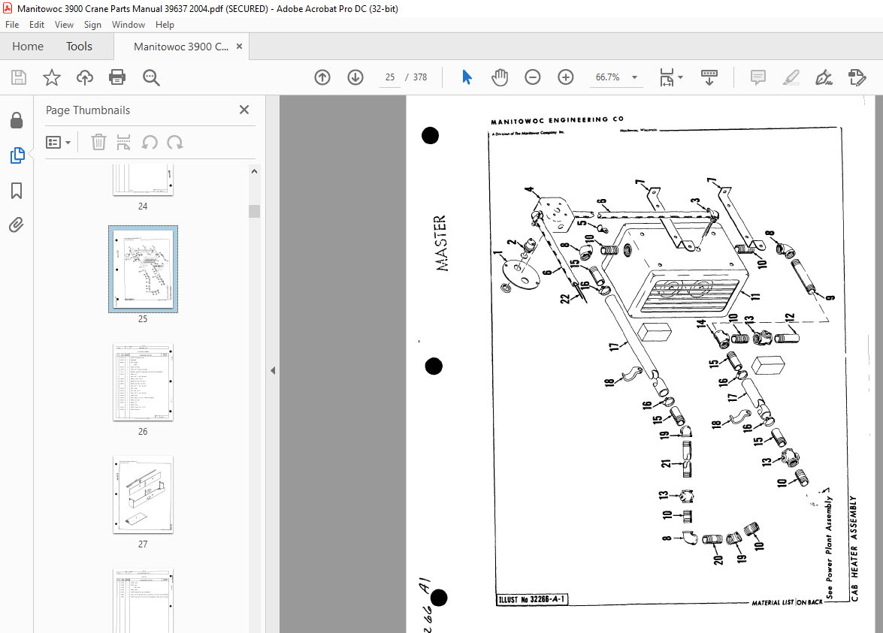Screen dimensions: 883x633
Task: Click the thumbnail panel scrollbar handle
Action: [254, 211]
